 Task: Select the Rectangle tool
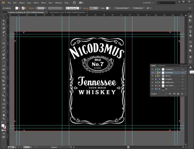[x=4, y=43]
